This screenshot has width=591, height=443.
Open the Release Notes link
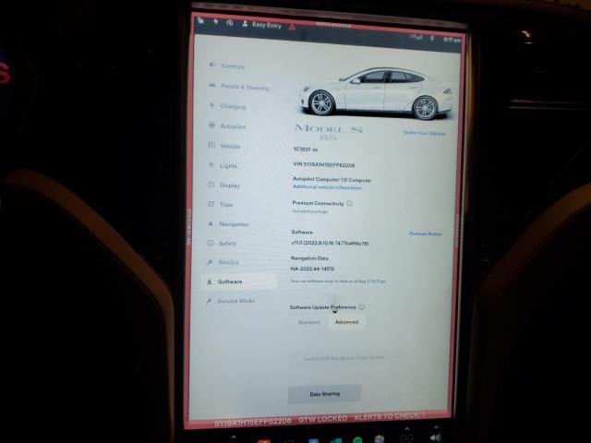click(x=425, y=233)
